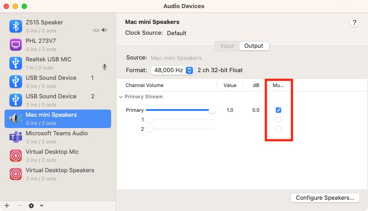
Task: Click the Virtual Desktop Mic icon
Action: (16, 156)
